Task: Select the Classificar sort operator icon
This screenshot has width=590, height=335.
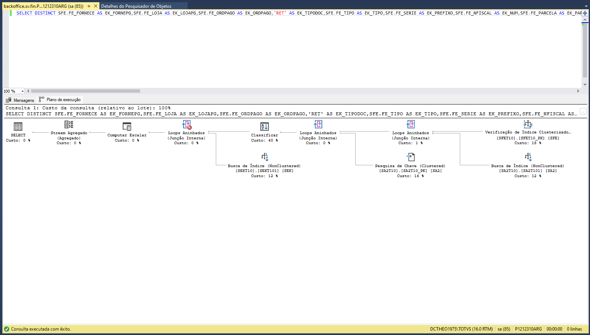Action: click(264, 127)
